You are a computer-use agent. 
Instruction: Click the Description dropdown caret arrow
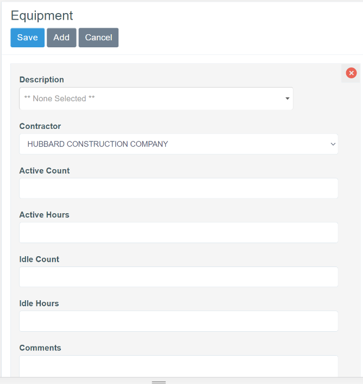coord(287,98)
